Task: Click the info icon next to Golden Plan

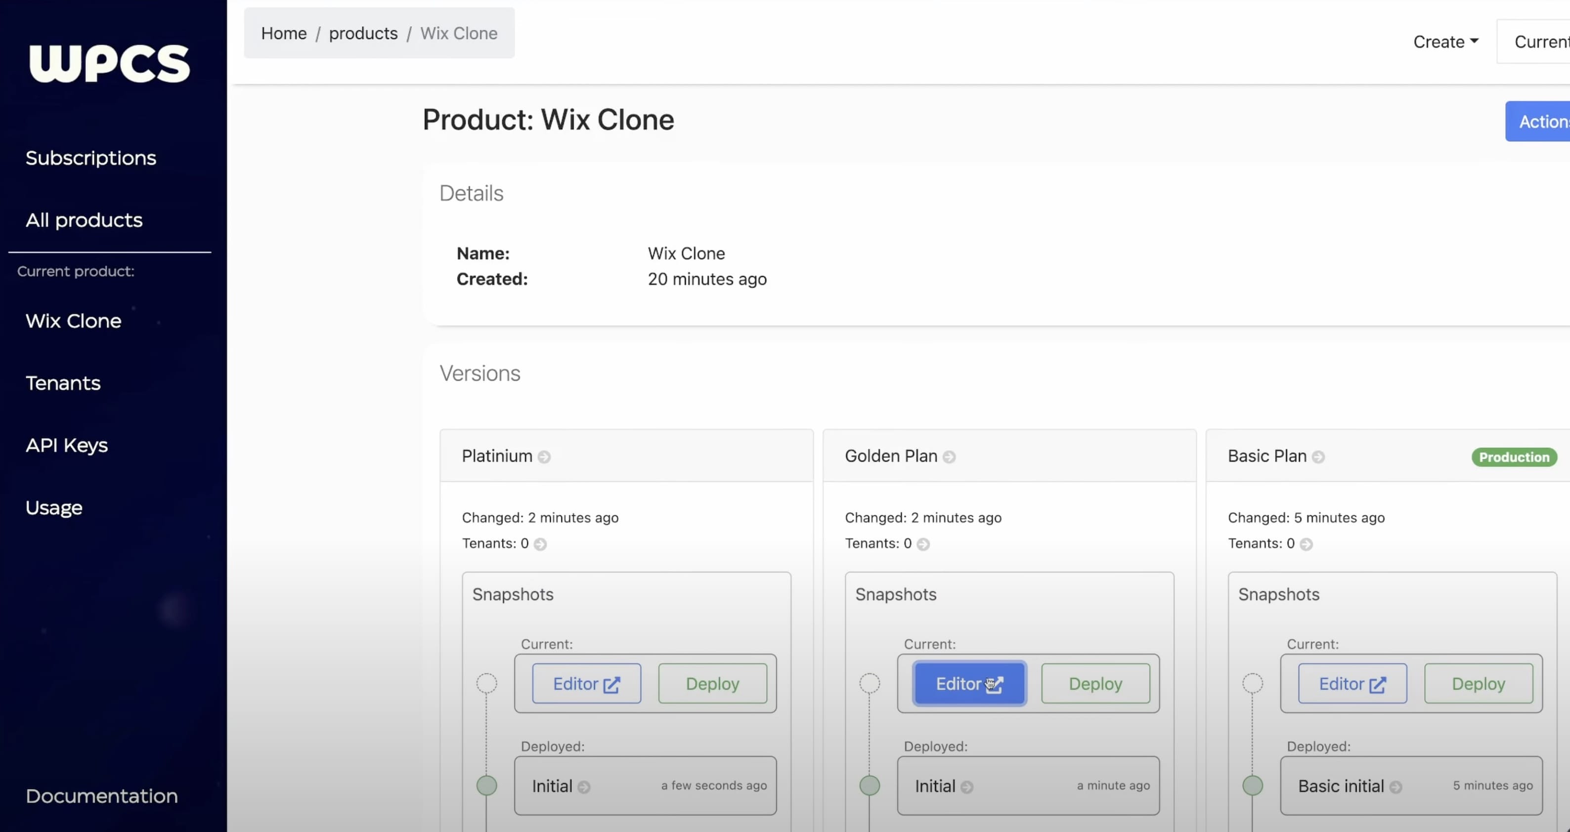Action: tap(949, 457)
